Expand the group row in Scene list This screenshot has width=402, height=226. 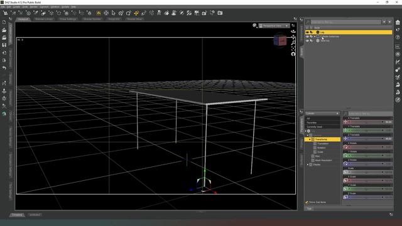(x=315, y=36)
